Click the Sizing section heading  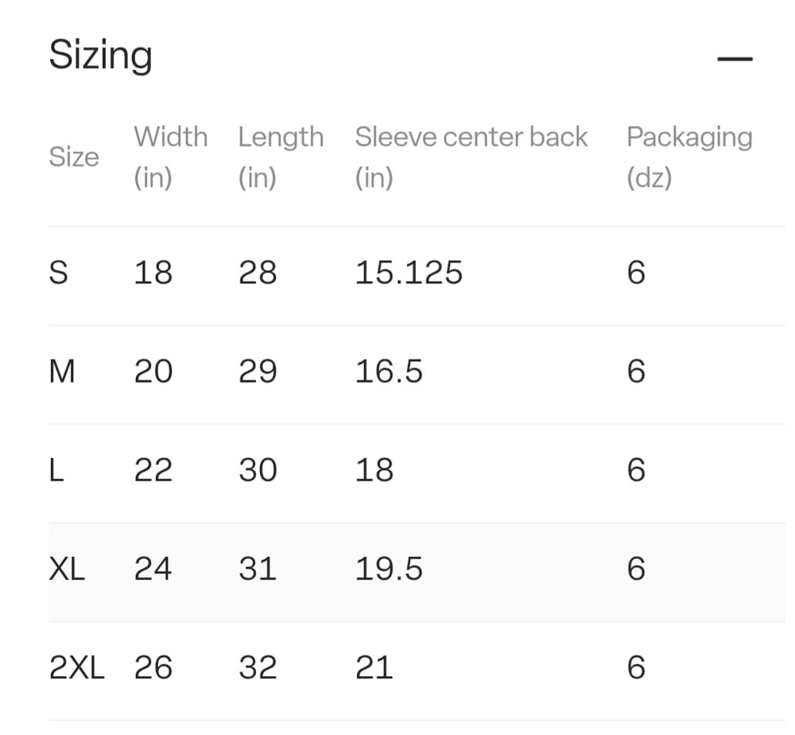click(x=100, y=56)
